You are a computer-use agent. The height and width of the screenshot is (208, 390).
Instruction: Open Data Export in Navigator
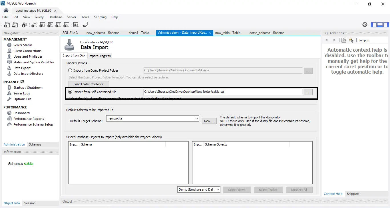[x=22, y=68]
